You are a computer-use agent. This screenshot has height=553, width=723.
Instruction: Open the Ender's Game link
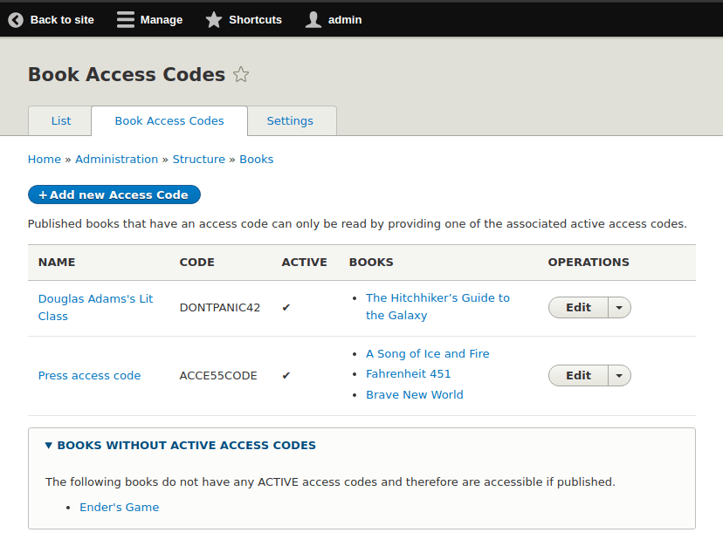tap(119, 507)
